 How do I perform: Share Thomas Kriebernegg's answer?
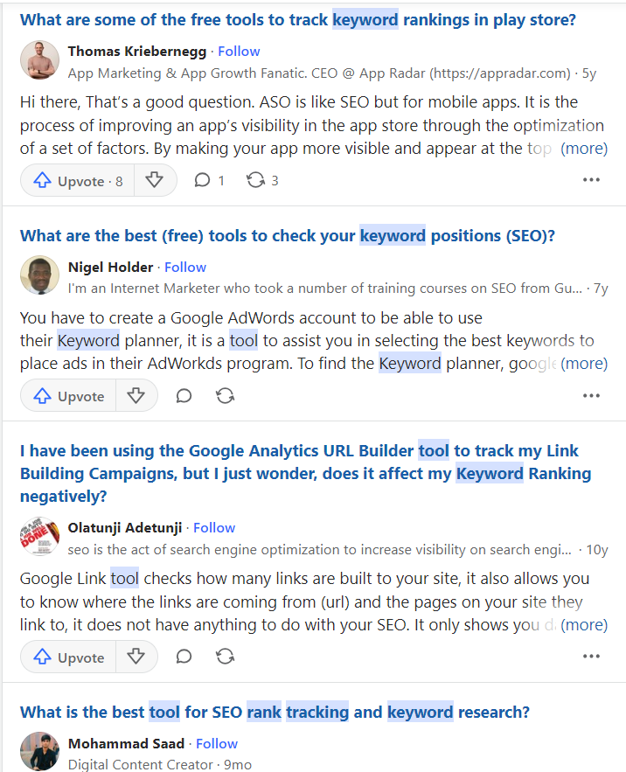point(256,180)
